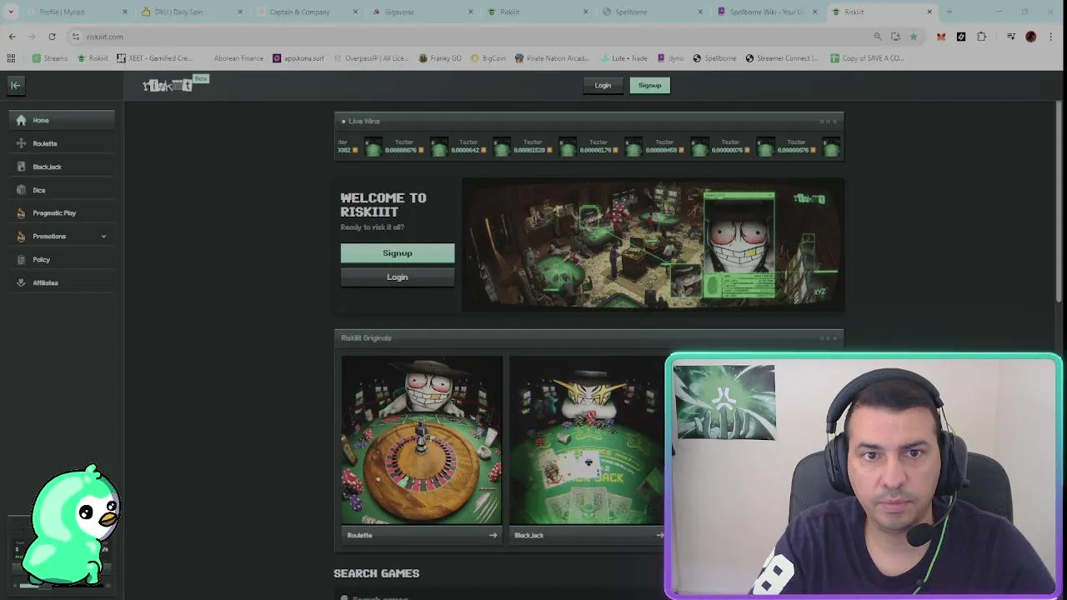Open the Policy page from the sidebar
The image size is (1067, 600).
tap(62, 260)
